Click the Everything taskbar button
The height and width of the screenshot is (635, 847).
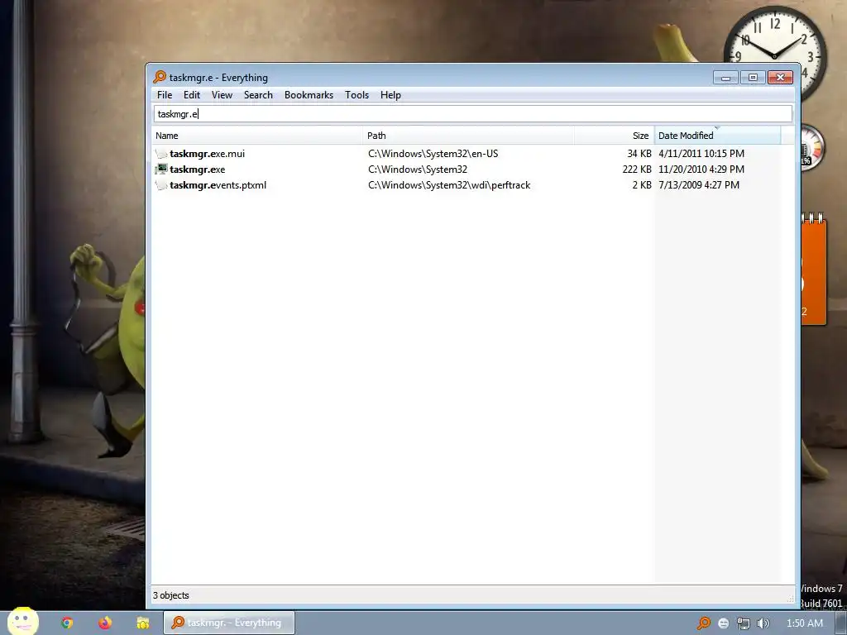(229, 623)
